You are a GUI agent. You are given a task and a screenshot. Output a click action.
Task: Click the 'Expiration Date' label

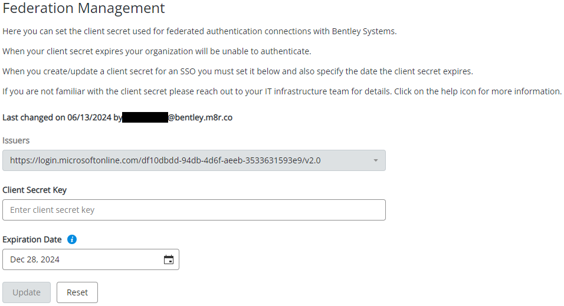click(32, 239)
